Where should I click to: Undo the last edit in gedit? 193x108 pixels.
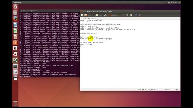(x=112, y=15)
